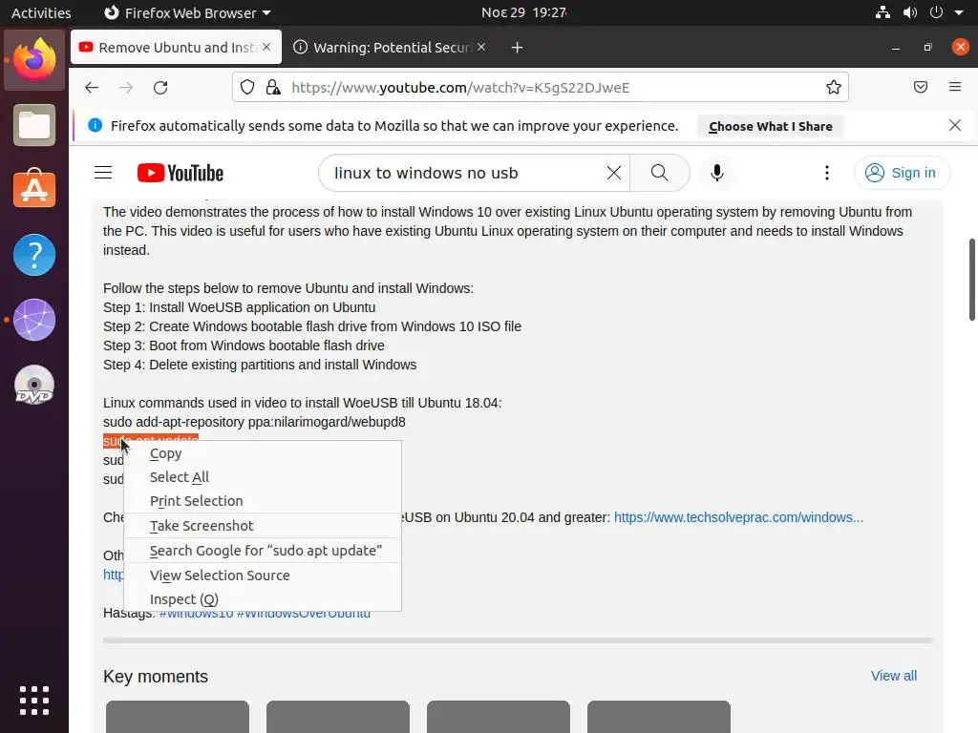Open Ubuntu Software from the dock
Screen dimensions: 978x733
pos(34,189)
